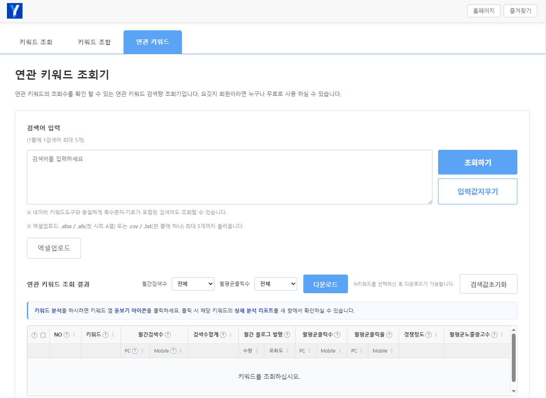The image size is (546, 398).
Task: Click 입력값지우기 to clear input
Action: pyautogui.click(x=478, y=191)
